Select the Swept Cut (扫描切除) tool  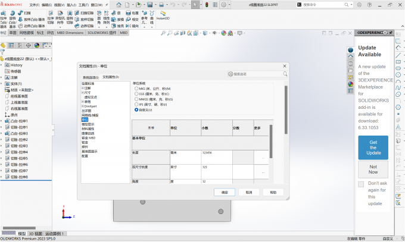pos(84,13)
